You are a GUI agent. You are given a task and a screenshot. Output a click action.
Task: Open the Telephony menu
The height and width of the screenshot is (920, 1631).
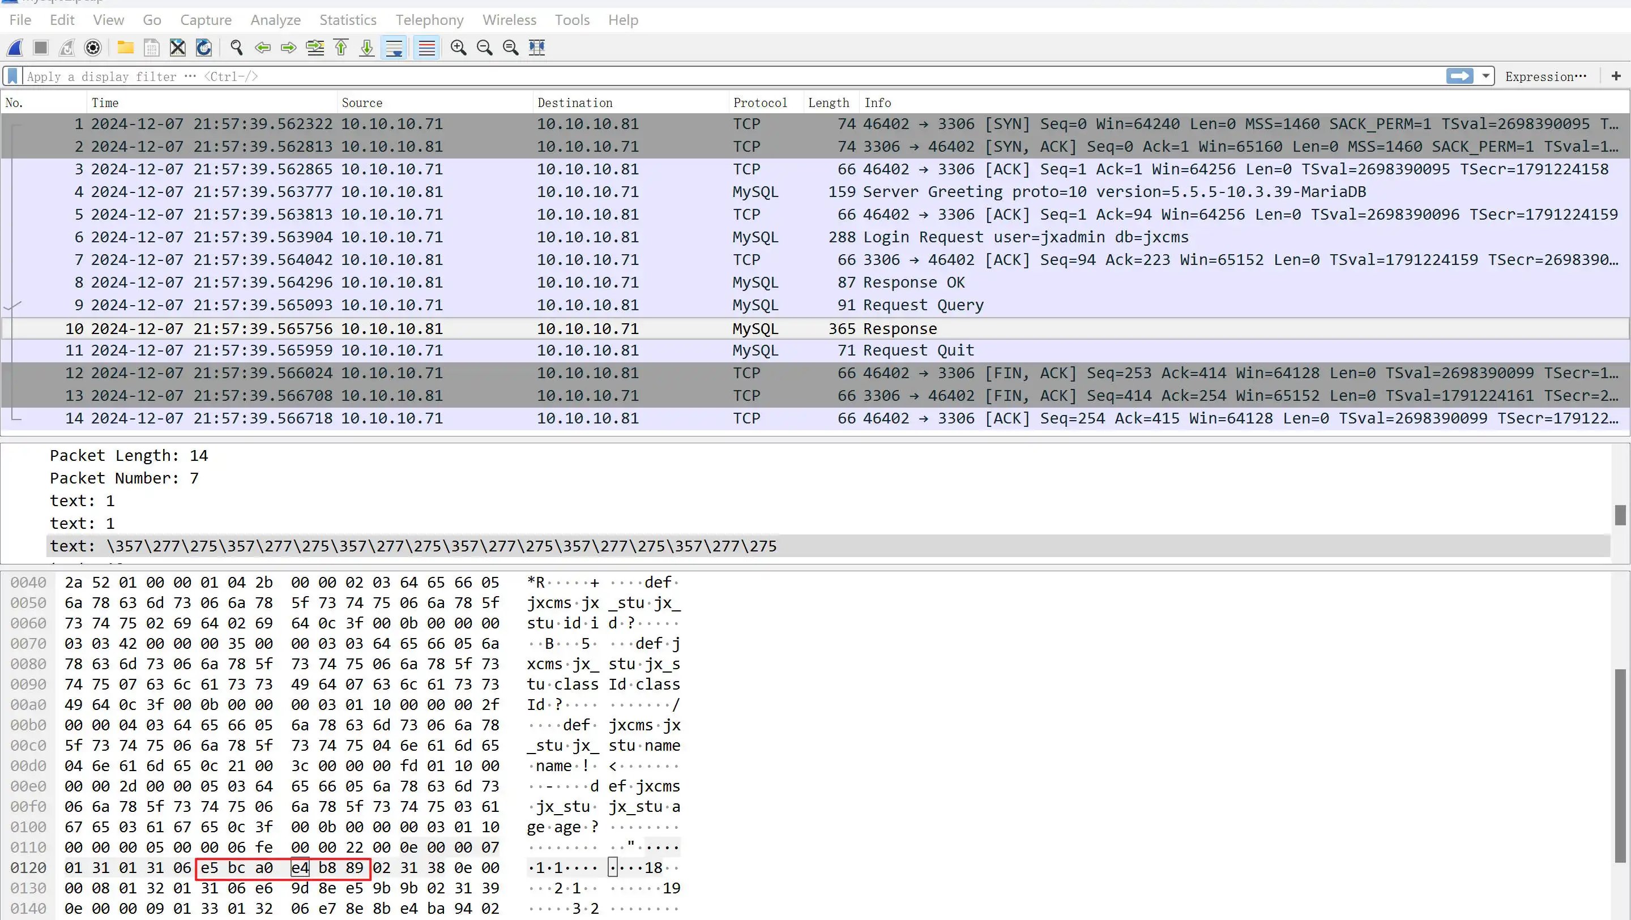pos(429,20)
